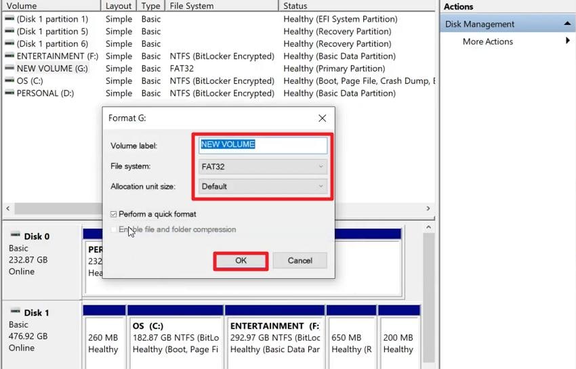Click the Disk 0 disk icon

[15, 235]
